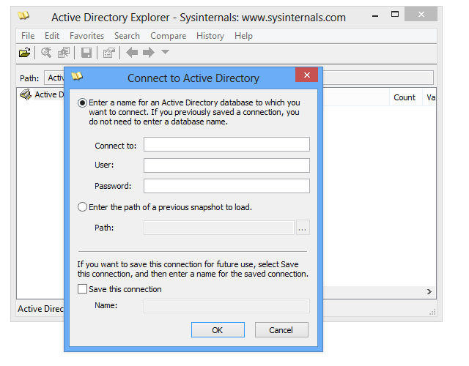Viewport: 469px width, 366px height.
Task: Click the Active Directory Explorer tree root icon
Action: (26, 94)
